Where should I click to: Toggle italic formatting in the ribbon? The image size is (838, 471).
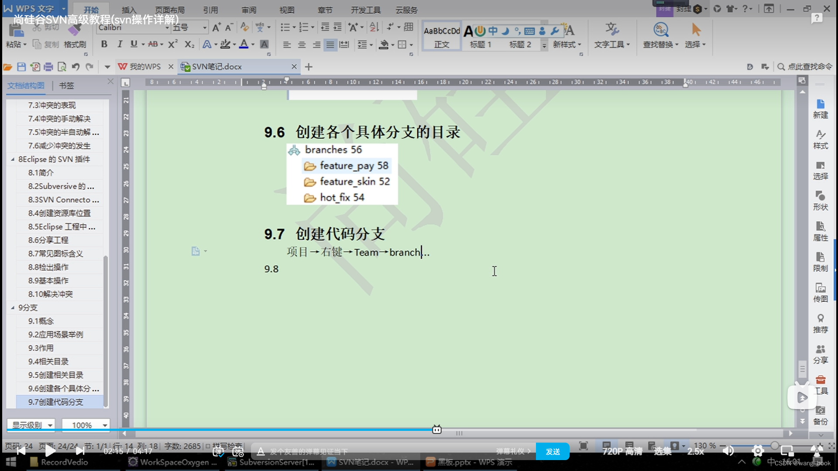tap(120, 44)
